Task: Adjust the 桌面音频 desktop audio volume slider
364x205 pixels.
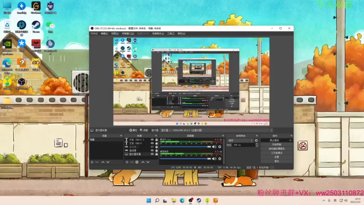Action: click(185, 159)
